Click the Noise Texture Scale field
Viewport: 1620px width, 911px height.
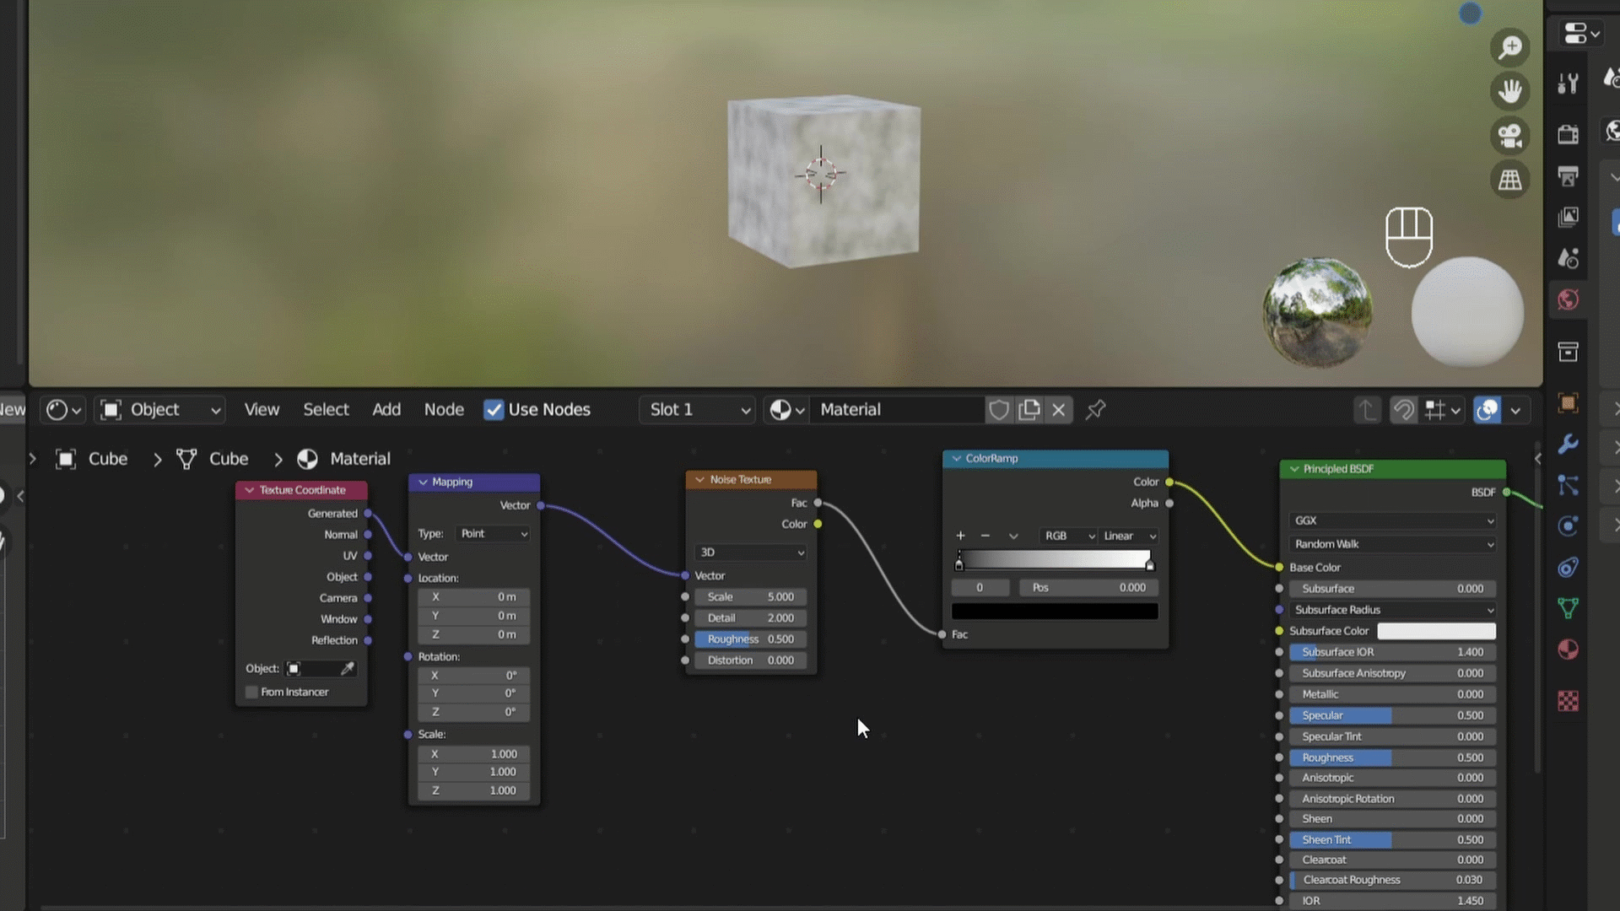click(750, 597)
